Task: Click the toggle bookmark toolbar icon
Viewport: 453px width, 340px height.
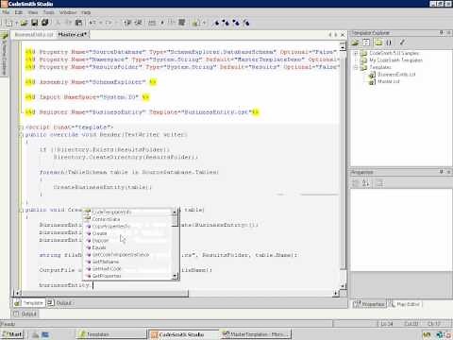Action: pyautogui.click(x=216, y=23)
